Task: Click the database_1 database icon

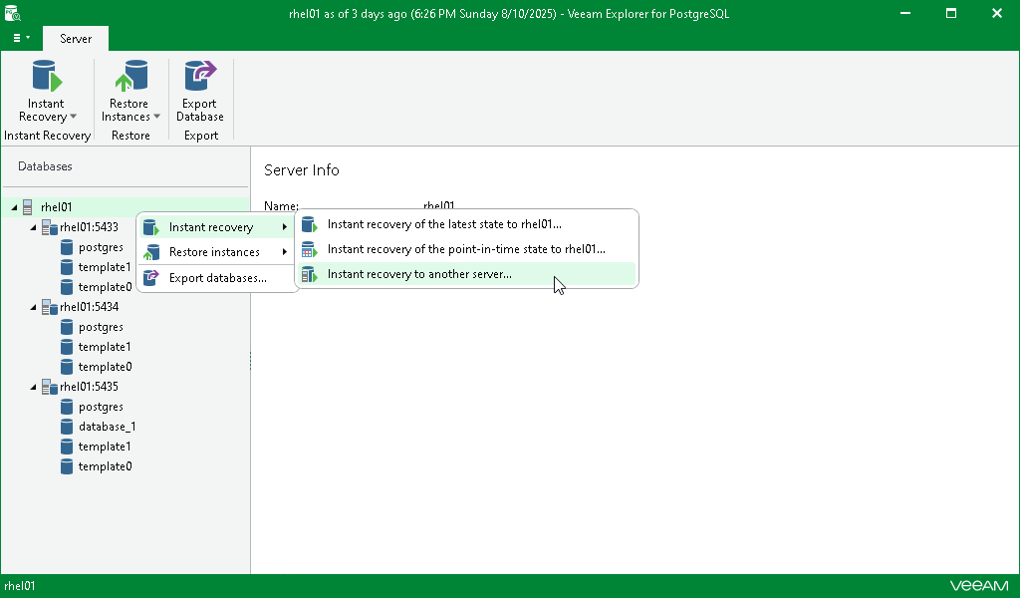Action: point(67,427)
